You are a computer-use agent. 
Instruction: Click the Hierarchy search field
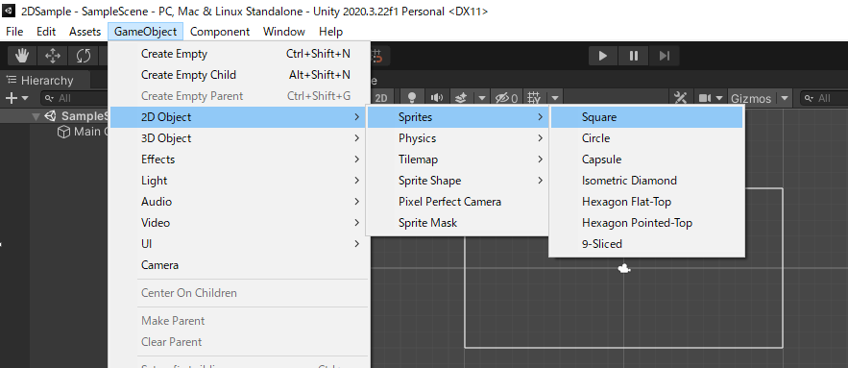tap(75, 99)
